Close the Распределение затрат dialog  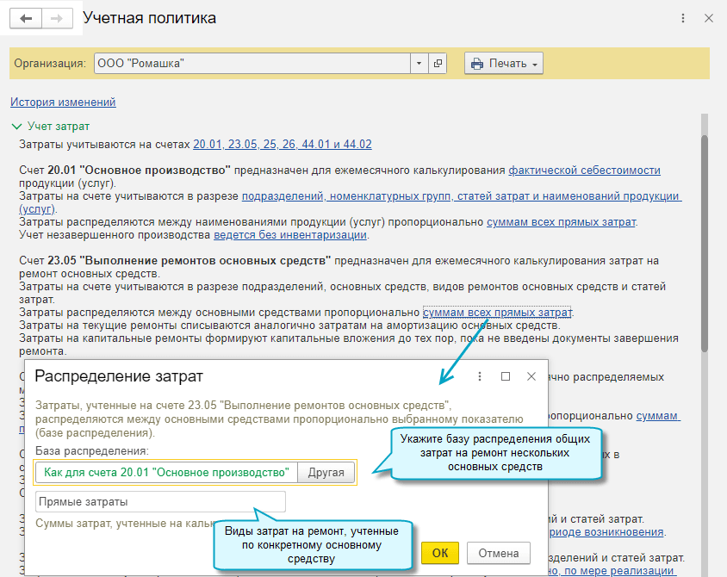(531, 376)
